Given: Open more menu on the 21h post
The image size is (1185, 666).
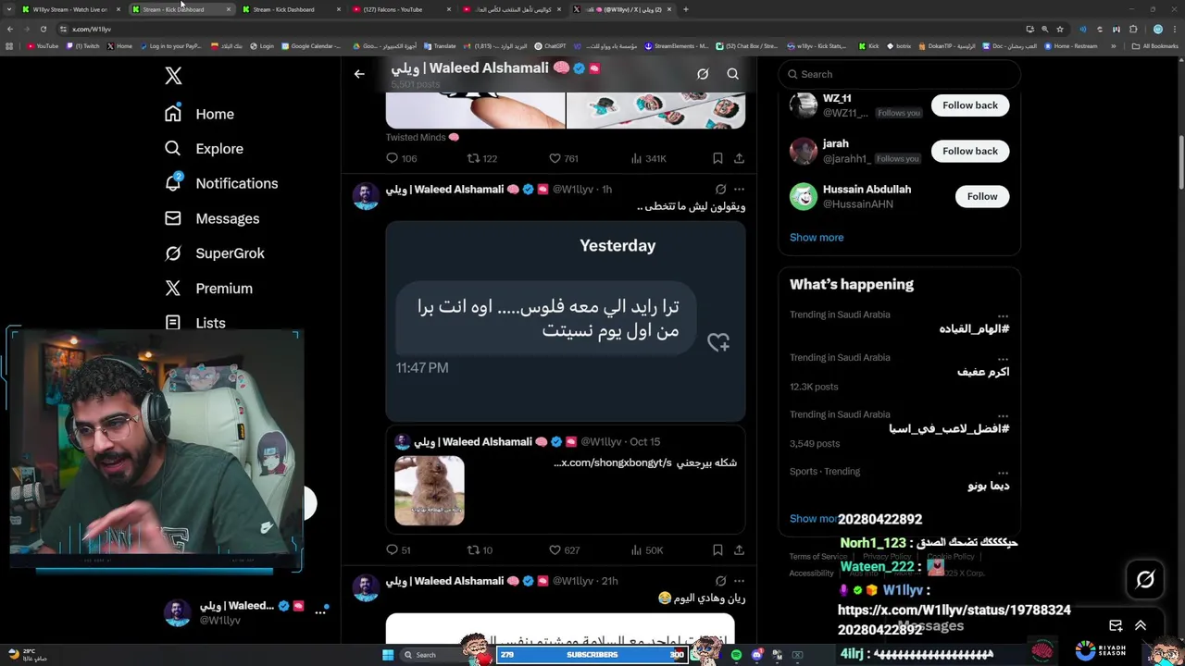Looking at the screenshot, I should point(739,581).
